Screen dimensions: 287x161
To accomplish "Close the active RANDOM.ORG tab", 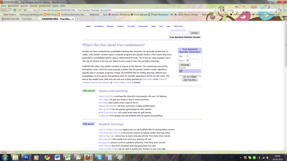I will pos(73,19).
